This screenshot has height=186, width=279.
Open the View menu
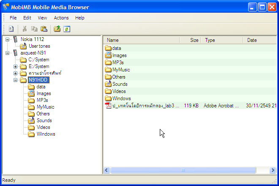[42, 18]
